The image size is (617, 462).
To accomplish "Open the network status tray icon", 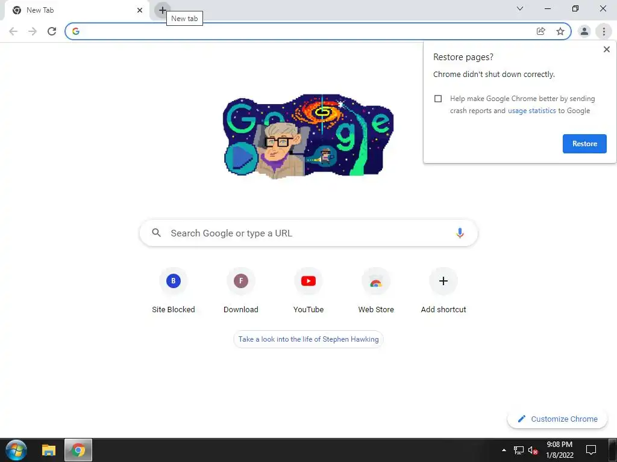I will 519,450.
